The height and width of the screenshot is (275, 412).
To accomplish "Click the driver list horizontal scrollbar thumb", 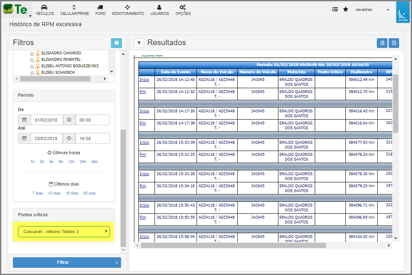I will tap(55, 79).
